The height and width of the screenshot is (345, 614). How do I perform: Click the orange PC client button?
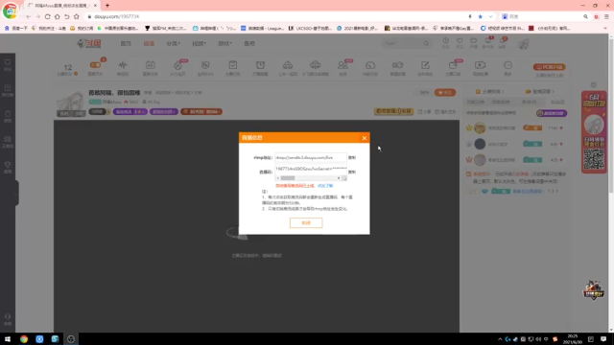[549, 67]
